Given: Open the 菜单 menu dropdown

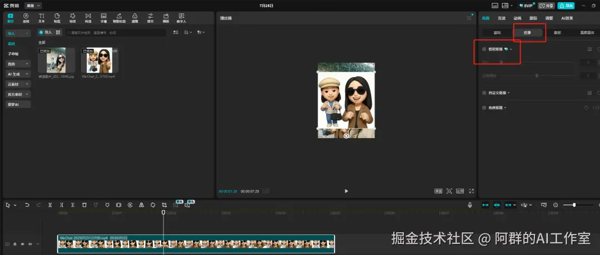Looking at the screenshot, I should pos(33,6).
